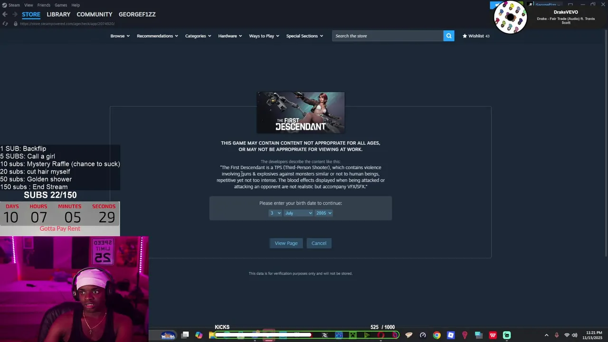608x342 pixels.
Task: Open the teal streaming app taskbar icon
Action: pos(507,335)
